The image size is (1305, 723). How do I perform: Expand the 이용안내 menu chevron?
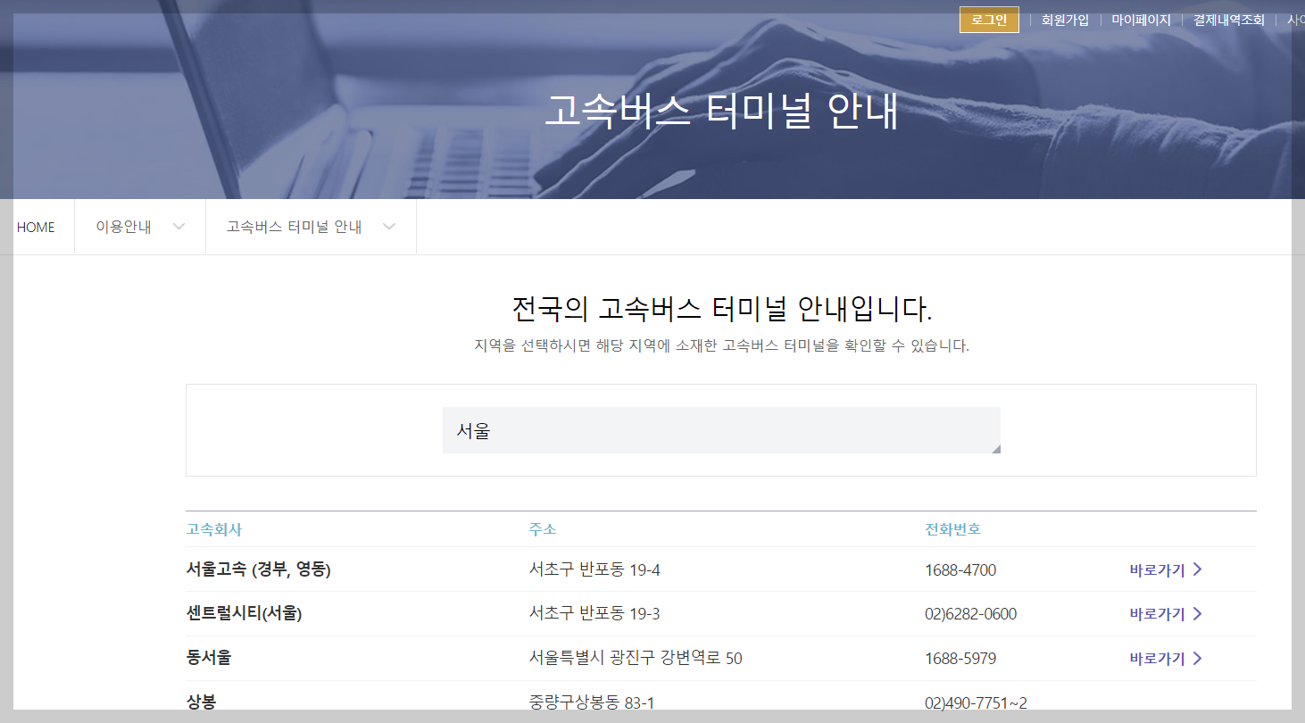pos(180,227)
